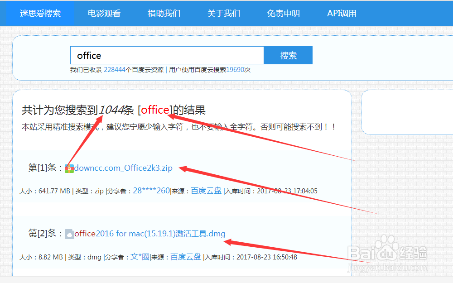
Task: Open the 免责申明 disclaimer page
Action: (x=283, y=13)
